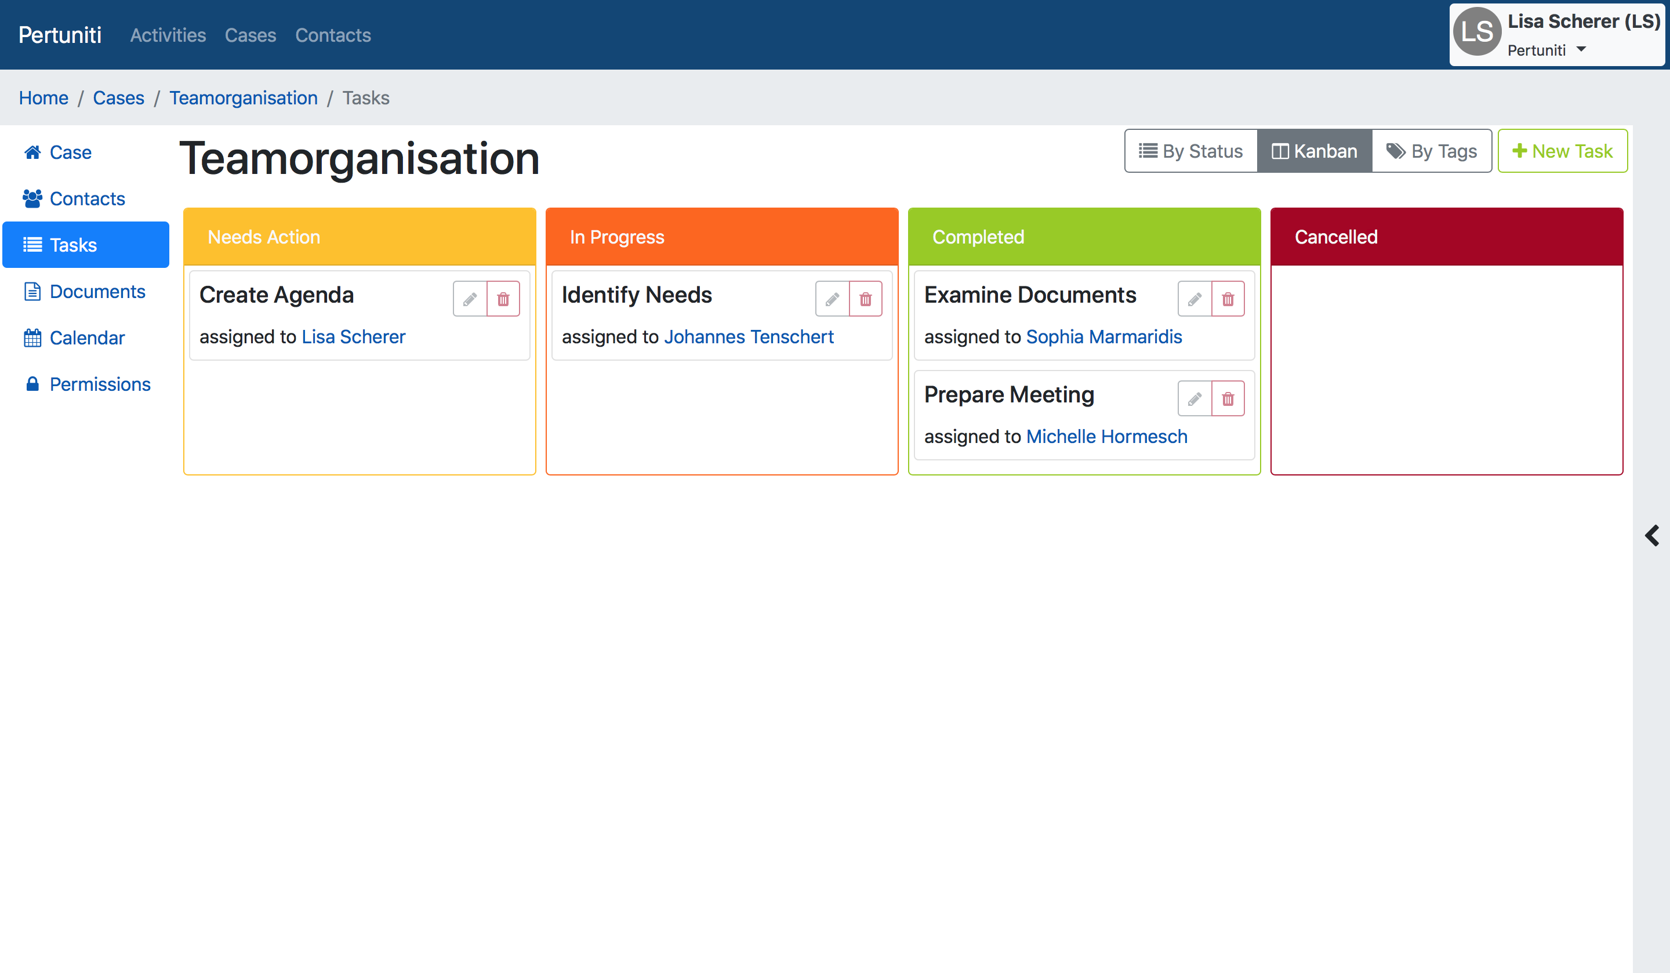Click the In Progress column header

pyautogui.click(x=722, y=237)
